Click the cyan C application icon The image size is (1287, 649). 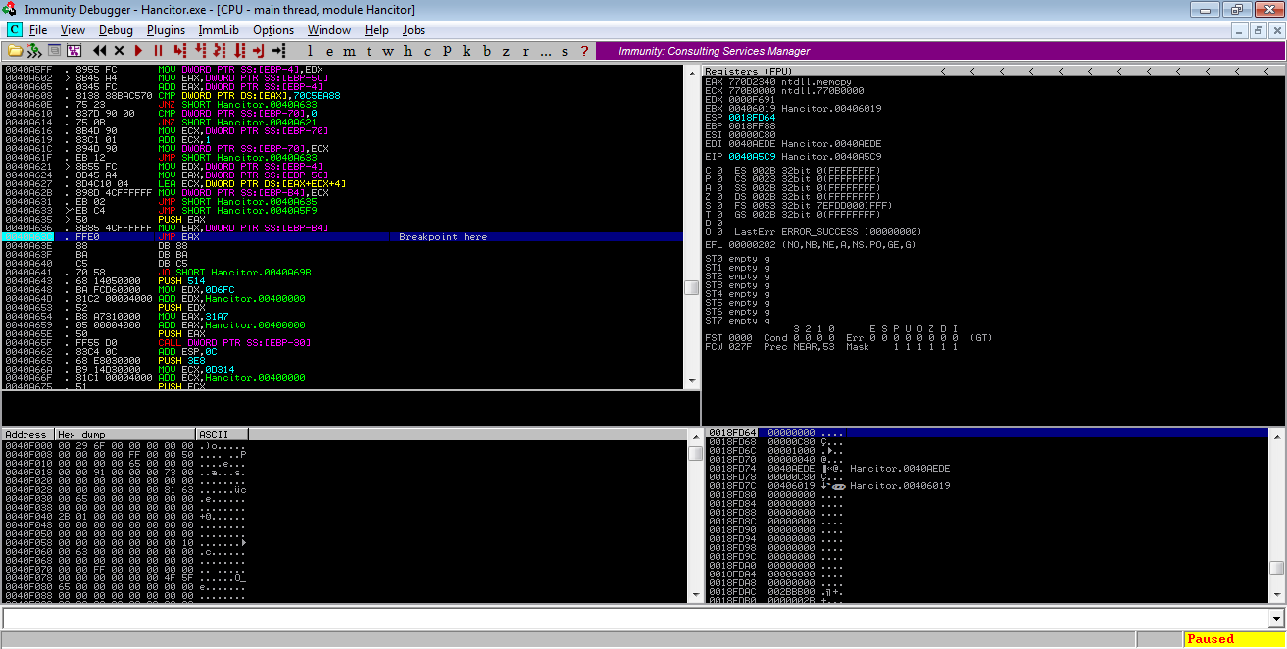tap(14, 30)
